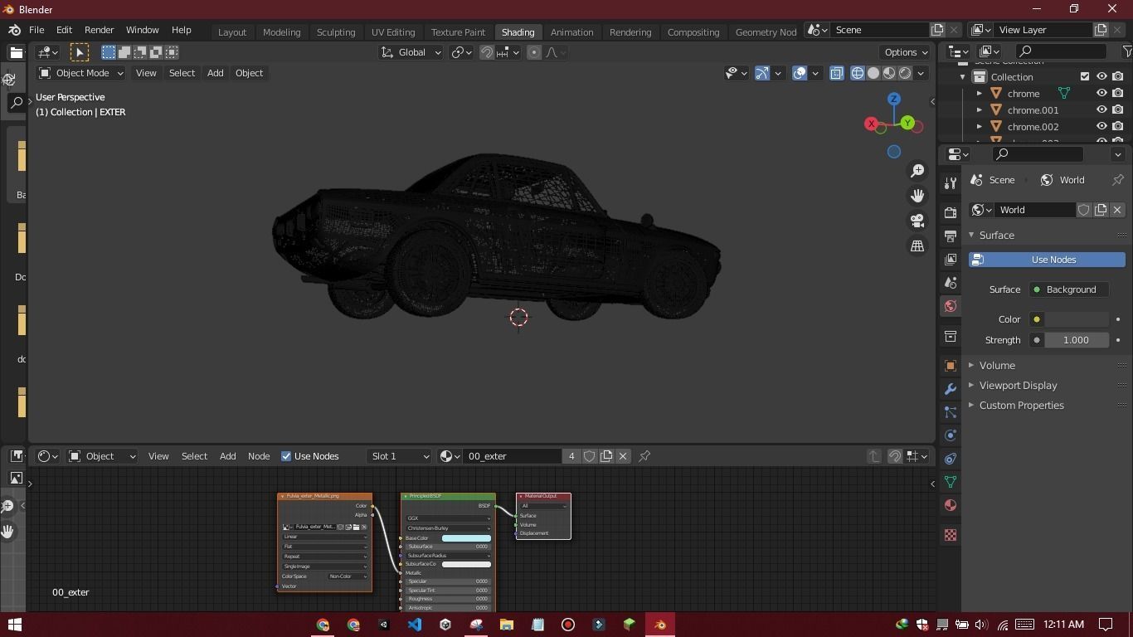
Task: Open viewport shading options dropdown arrow
Action: point(920,73)
